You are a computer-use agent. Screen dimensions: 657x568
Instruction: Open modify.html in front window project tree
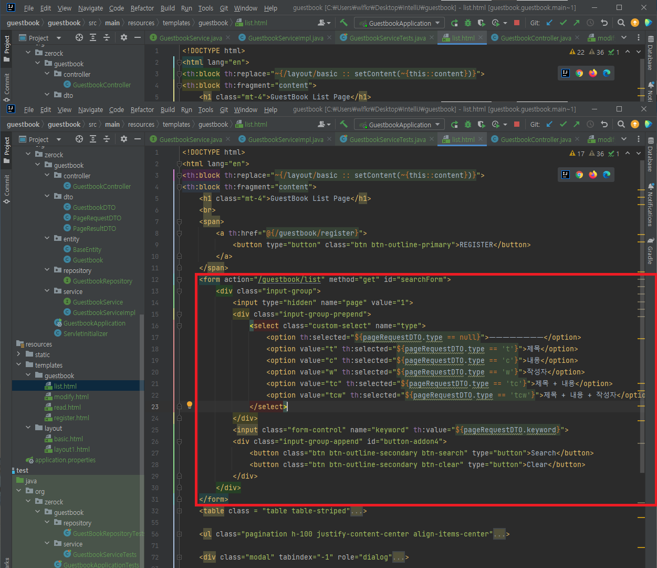click(x=71, y=397)
